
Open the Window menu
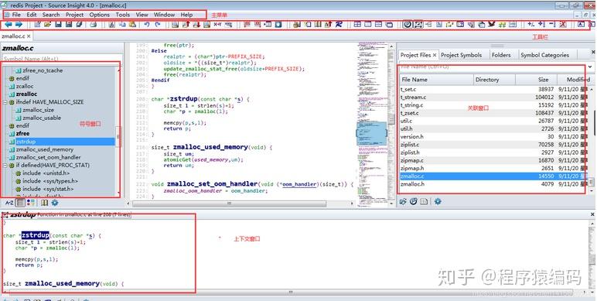(x=164, y=15)
